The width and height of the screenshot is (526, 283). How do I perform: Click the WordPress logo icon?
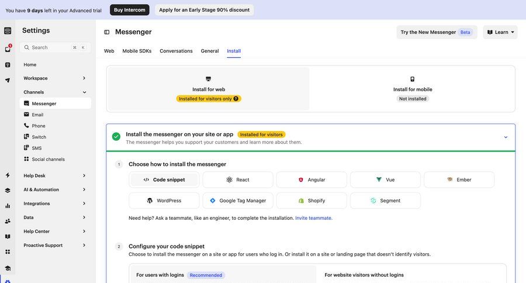(x=150, y=201)
